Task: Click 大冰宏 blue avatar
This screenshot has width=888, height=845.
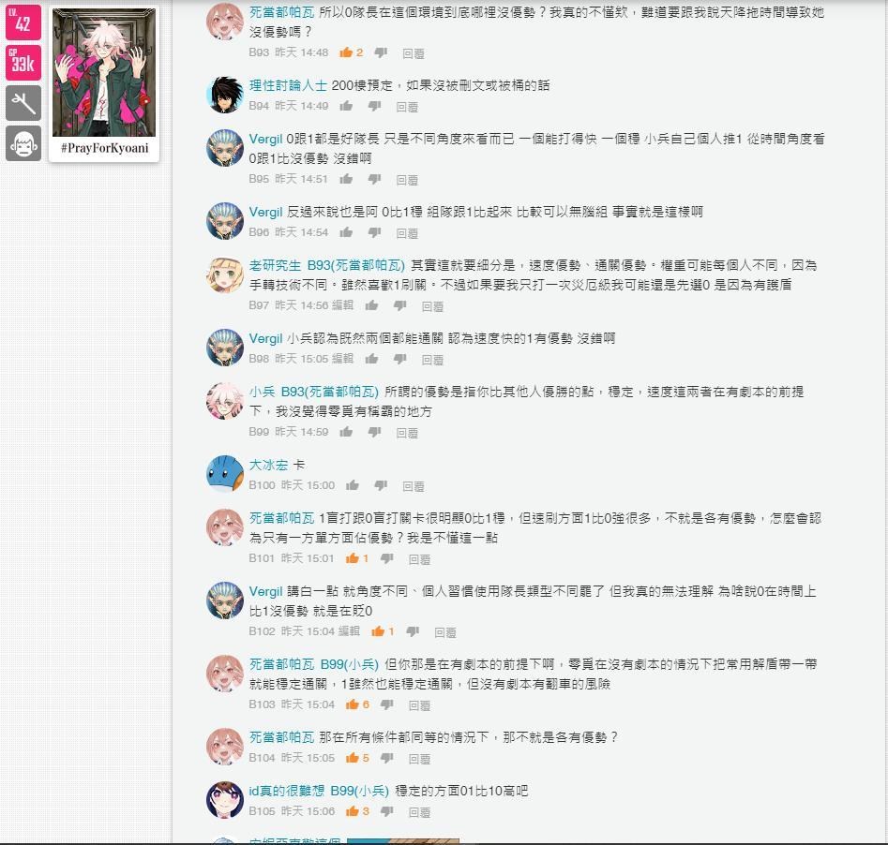Action: [225, 474]
